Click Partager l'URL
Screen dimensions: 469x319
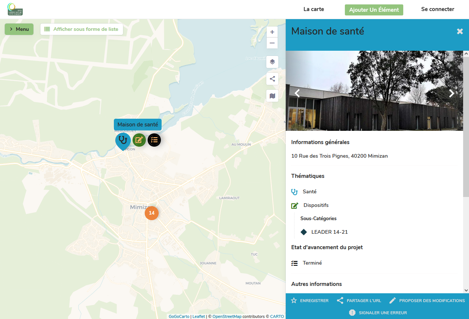[x=359, y=301]
